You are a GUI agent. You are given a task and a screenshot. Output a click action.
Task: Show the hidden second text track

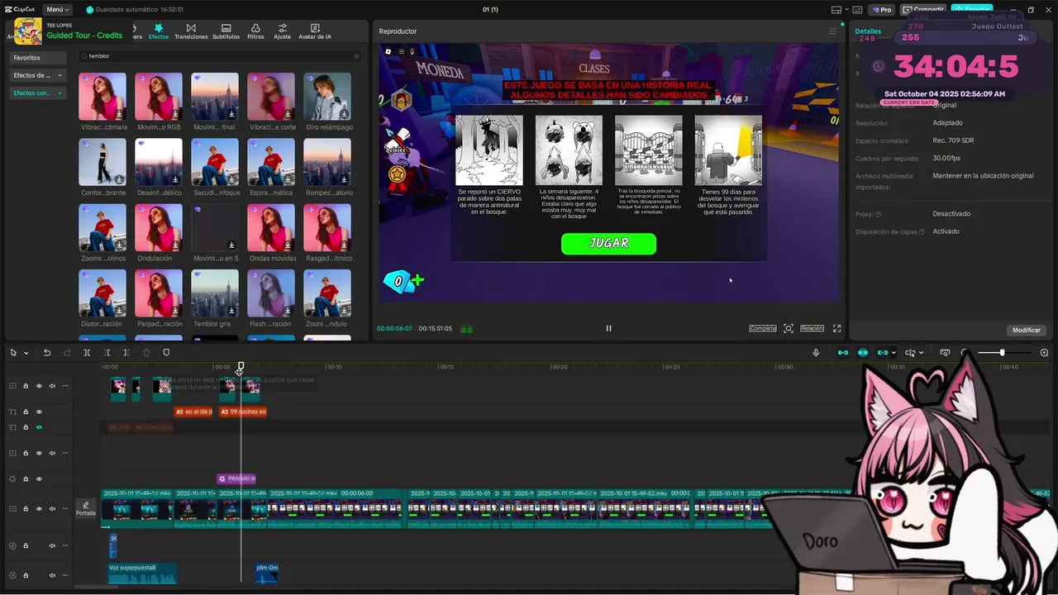pyautogui.click(x=39, y=427)
